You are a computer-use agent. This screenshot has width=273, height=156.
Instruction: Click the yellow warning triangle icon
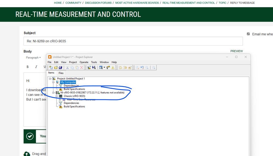pyautogui.click(x=113, y=67)
